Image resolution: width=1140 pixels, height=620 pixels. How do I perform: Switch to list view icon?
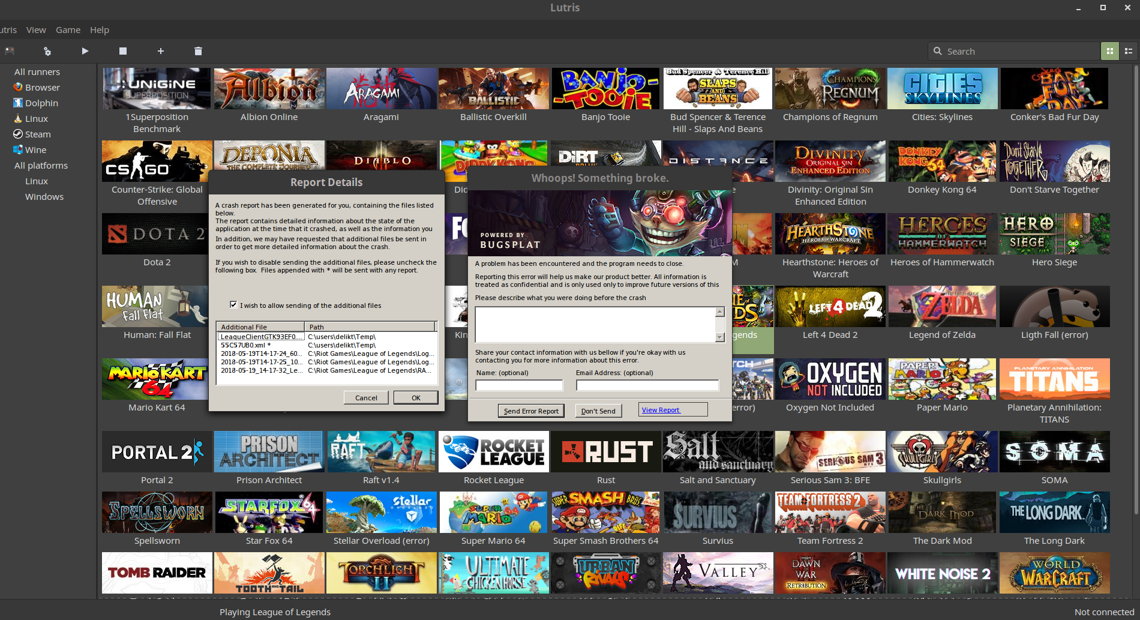click(1129, 51)
